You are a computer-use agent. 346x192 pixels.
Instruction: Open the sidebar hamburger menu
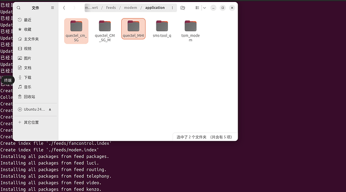pyautogui.click(x=52, y=8)
